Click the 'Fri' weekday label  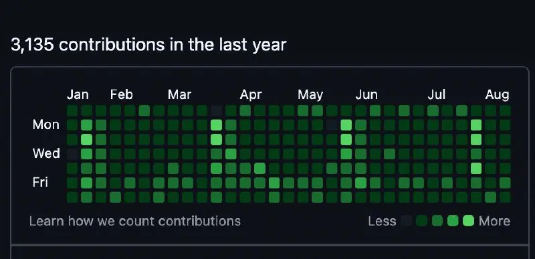(40, 183)
